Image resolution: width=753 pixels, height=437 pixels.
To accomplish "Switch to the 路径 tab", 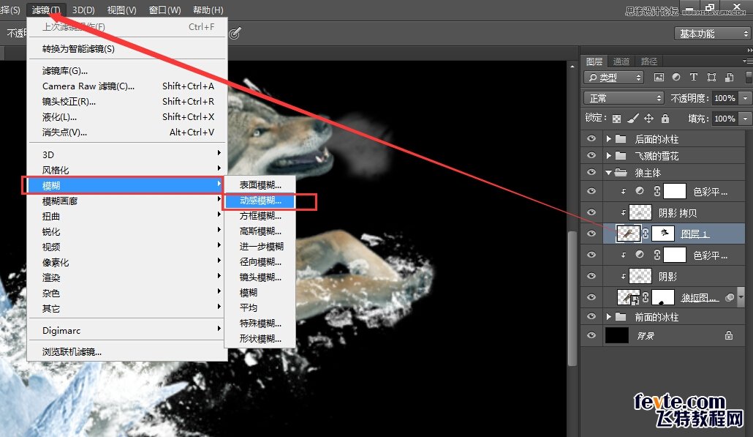I will pos(648,61).
